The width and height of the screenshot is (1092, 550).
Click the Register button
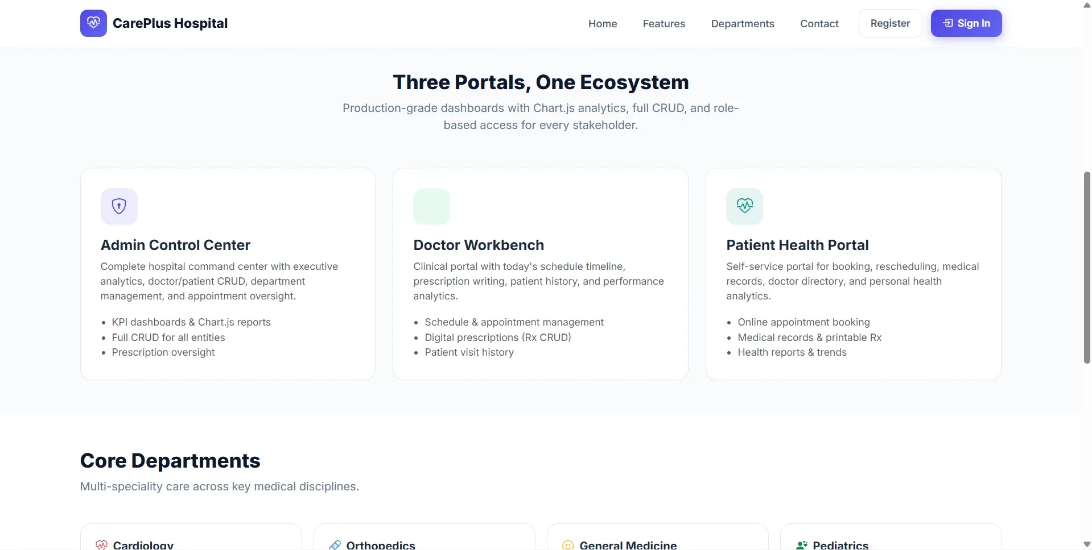tap(890, 23)
